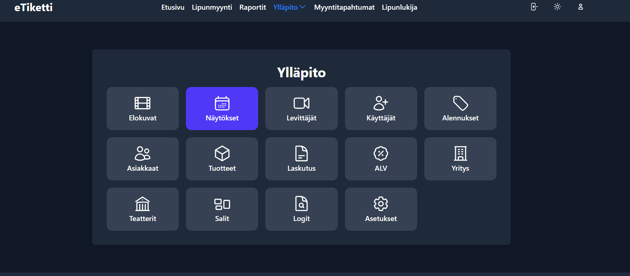630x276 pixels.
Task: Open Tuotteet via the box icon
Action: (x=222, y=153)
